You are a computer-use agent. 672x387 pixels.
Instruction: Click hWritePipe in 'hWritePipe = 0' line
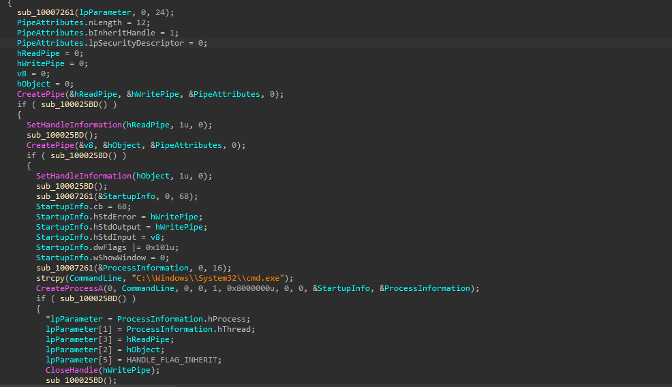point(41,64)
